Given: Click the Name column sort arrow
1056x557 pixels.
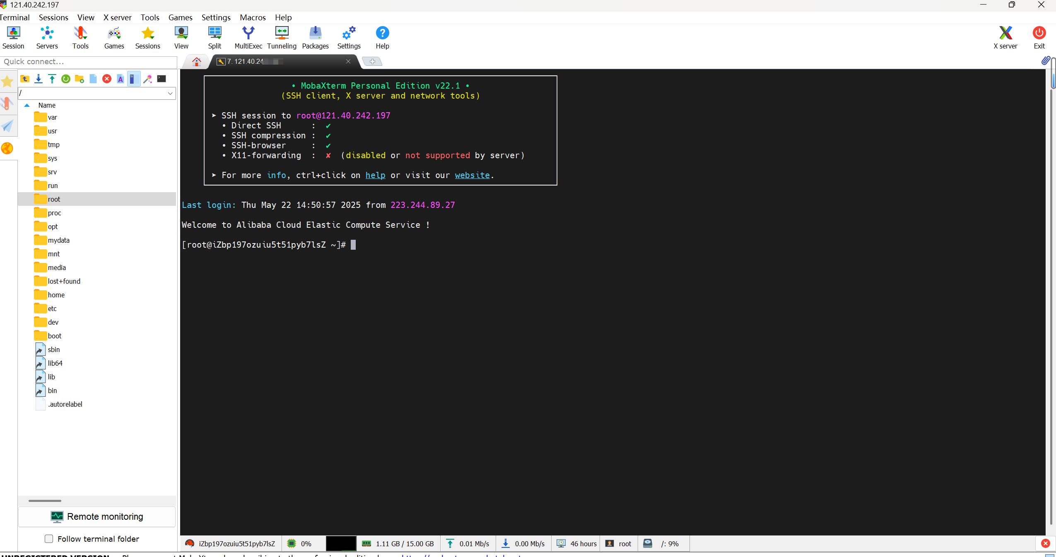Looking at the screenshot, I should [27, 105].
